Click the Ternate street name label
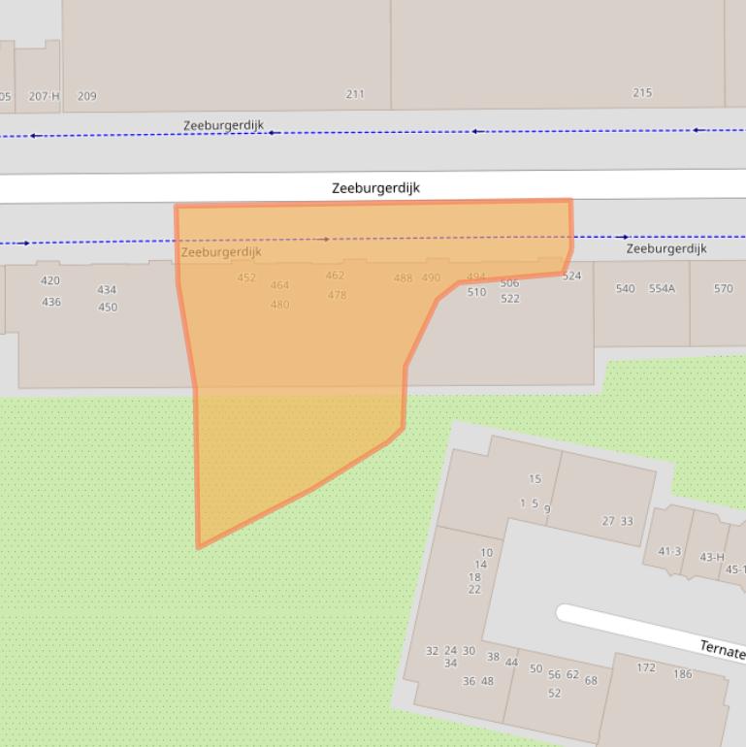The image size is (746, 747). click(x=722, y=650)
